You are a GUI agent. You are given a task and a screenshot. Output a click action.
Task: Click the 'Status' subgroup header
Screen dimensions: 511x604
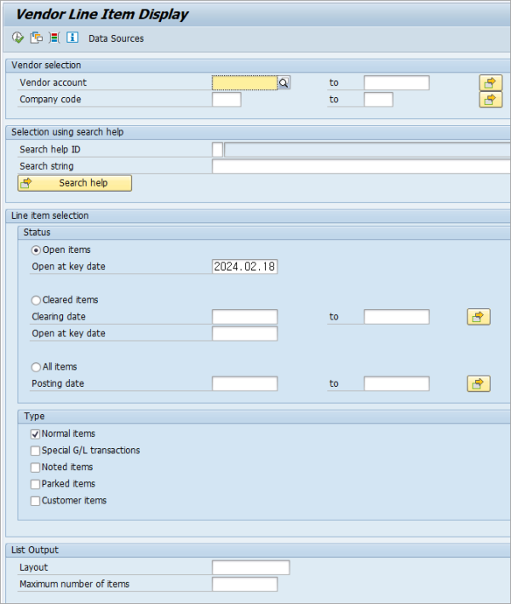pos(37,233)
